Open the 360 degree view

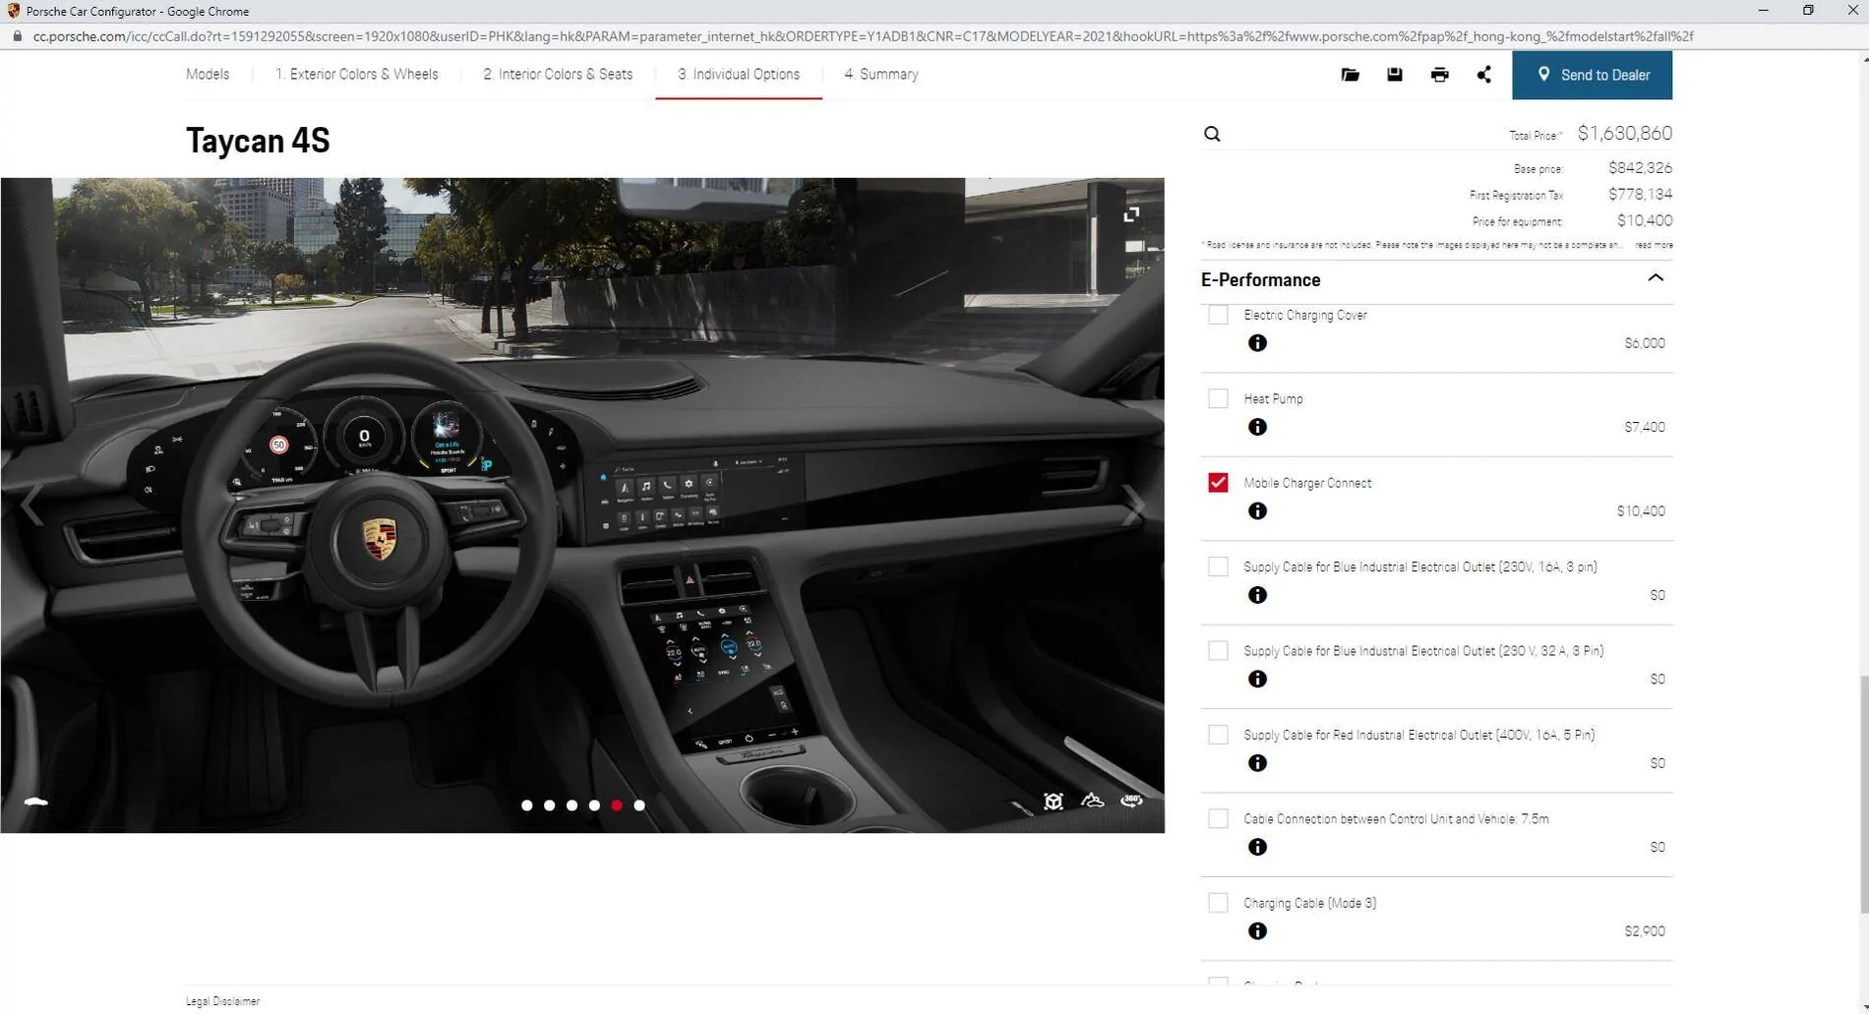pos(1131,801)
